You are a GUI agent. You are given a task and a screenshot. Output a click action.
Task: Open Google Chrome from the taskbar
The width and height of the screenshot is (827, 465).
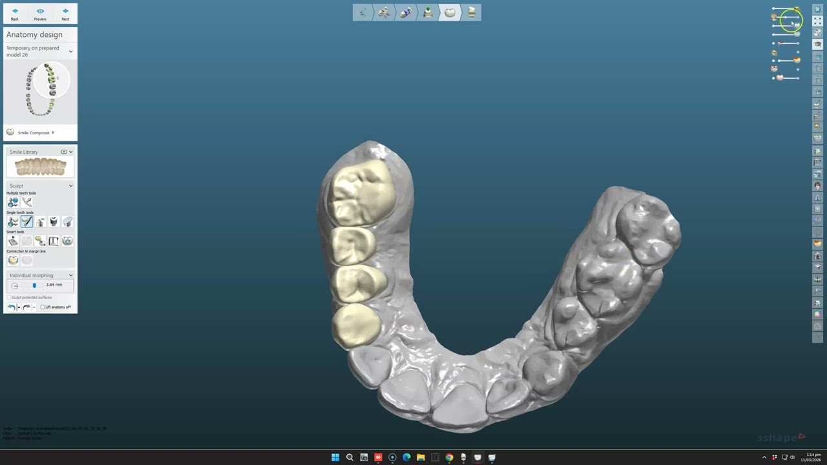(449, 457)
